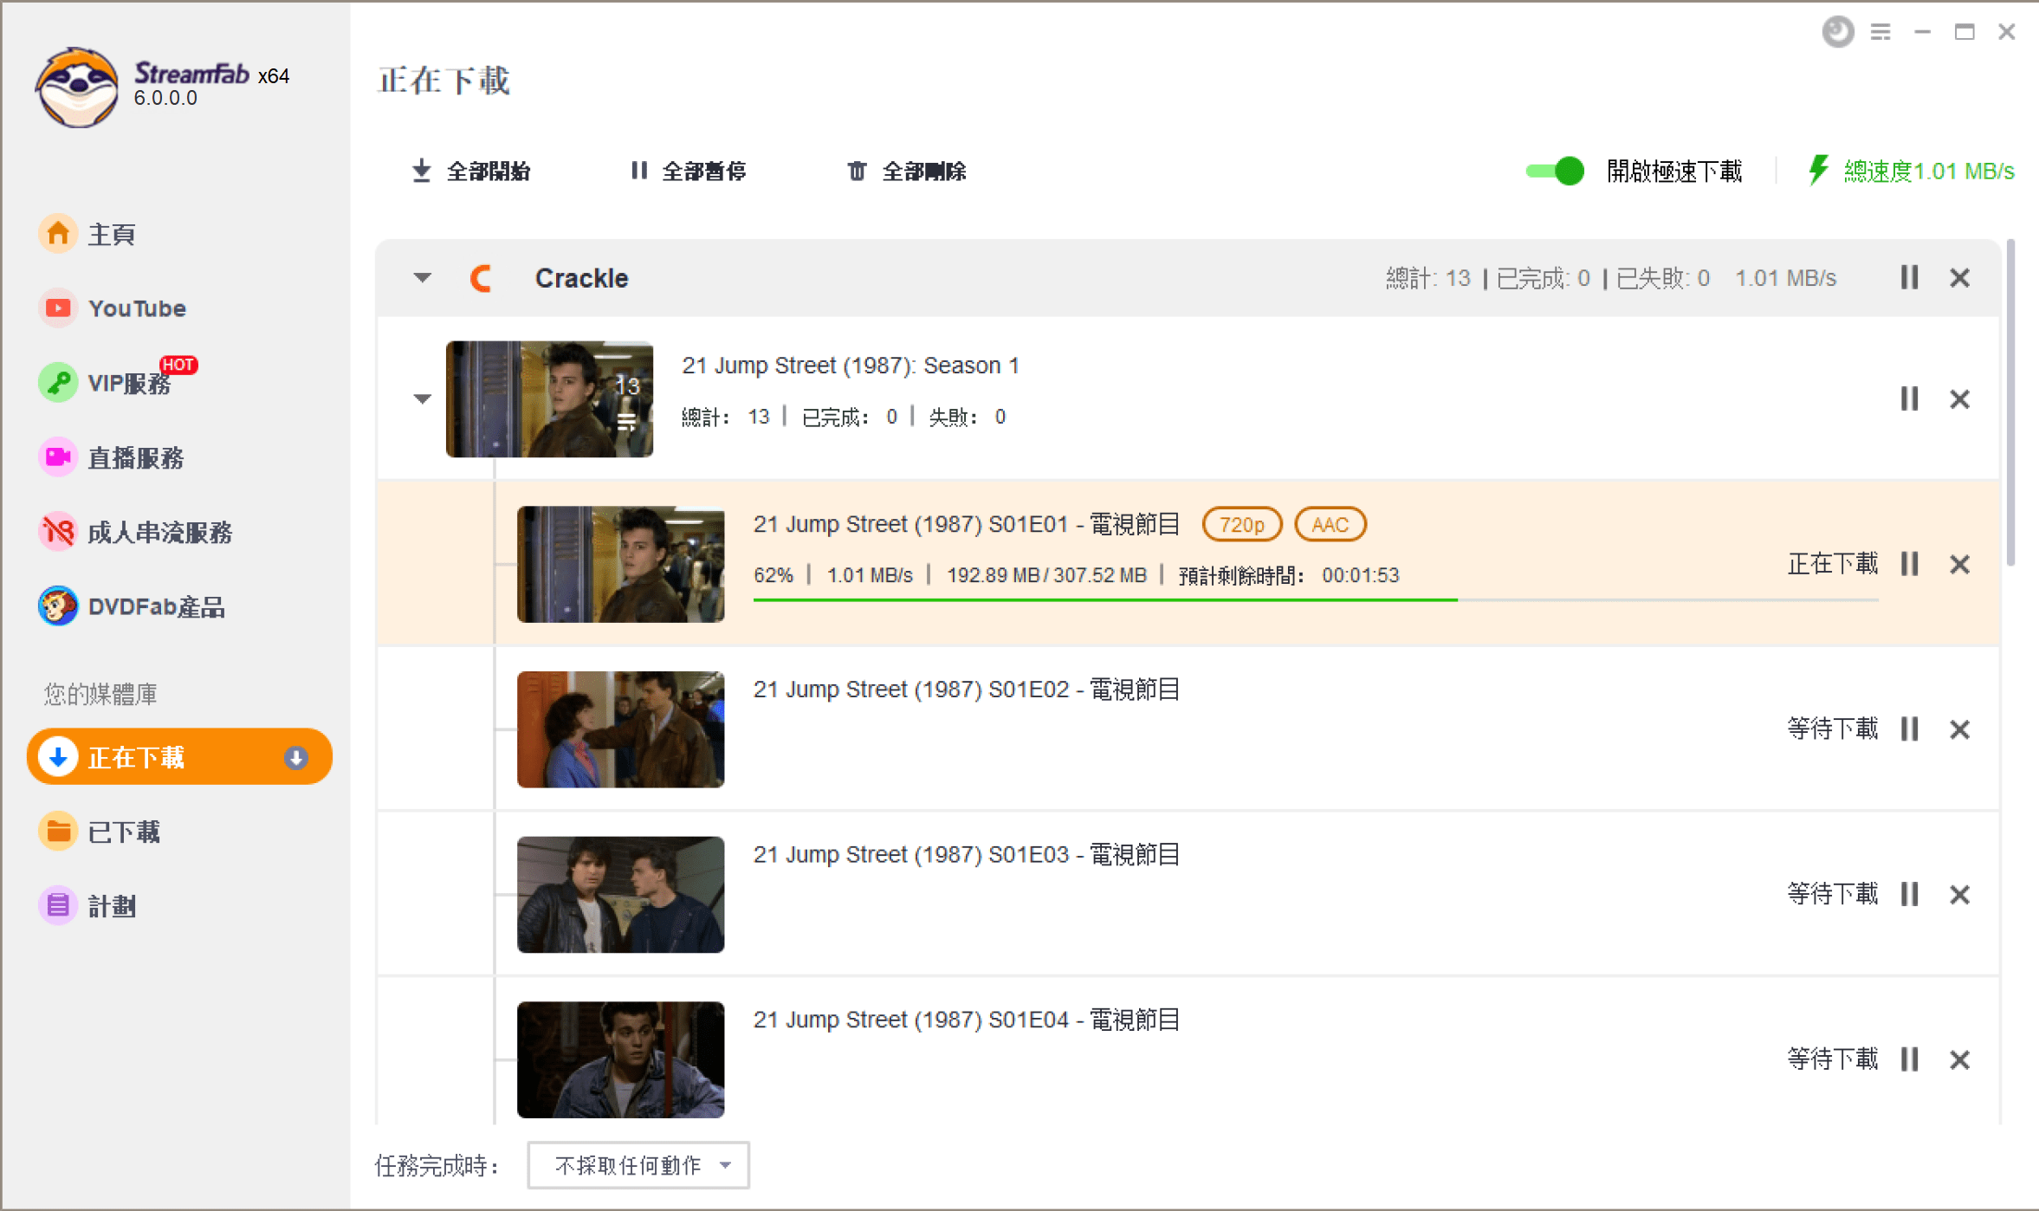Viewport: 2039px width, 1211px height.
Task: Open DVDFab產品 products
Action: coord(132,606)
